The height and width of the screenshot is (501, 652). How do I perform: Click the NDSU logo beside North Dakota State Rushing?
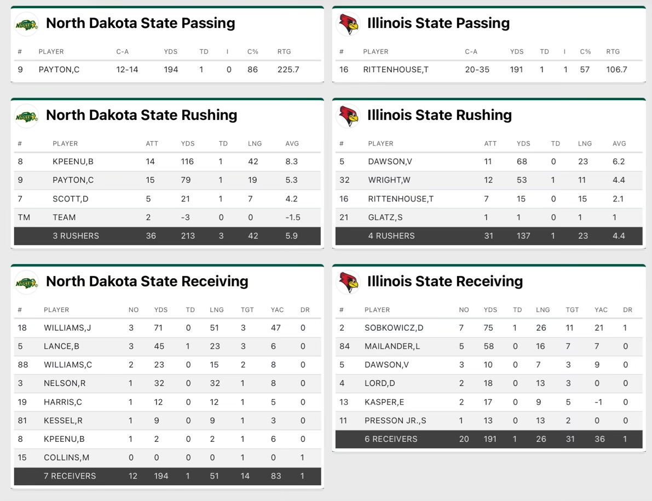26,116
